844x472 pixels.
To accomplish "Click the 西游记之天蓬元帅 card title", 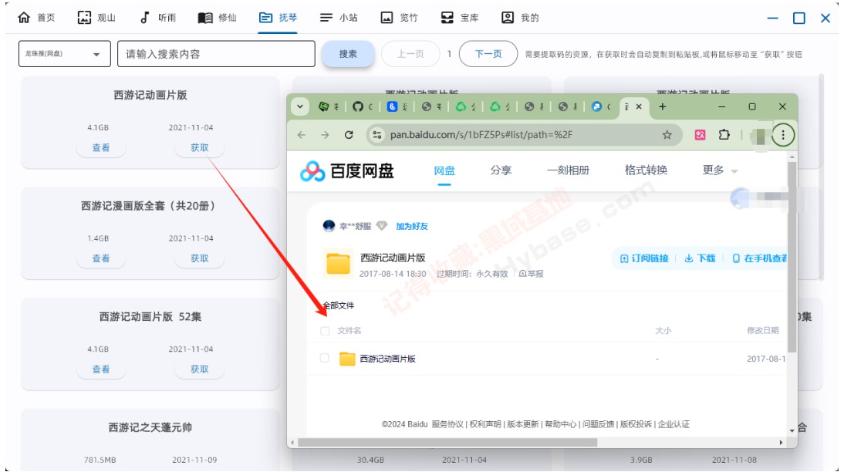I will click(x=150, y=427).
